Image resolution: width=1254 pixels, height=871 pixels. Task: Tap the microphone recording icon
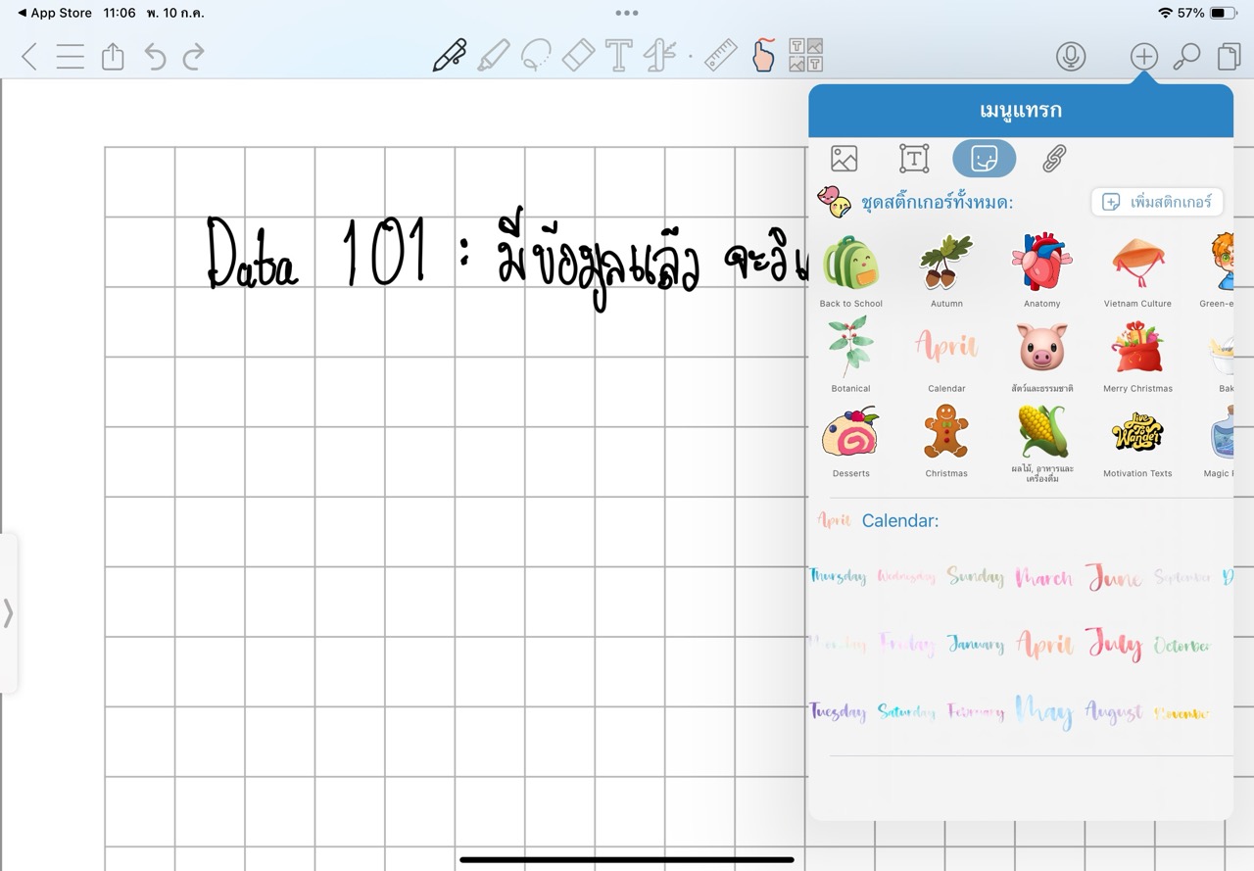(x=1071, y=57)
